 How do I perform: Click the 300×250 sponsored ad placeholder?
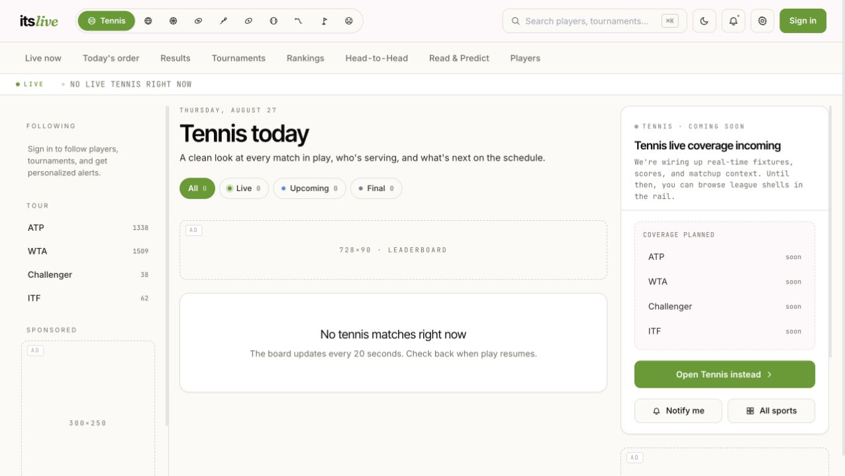(88, 409)
